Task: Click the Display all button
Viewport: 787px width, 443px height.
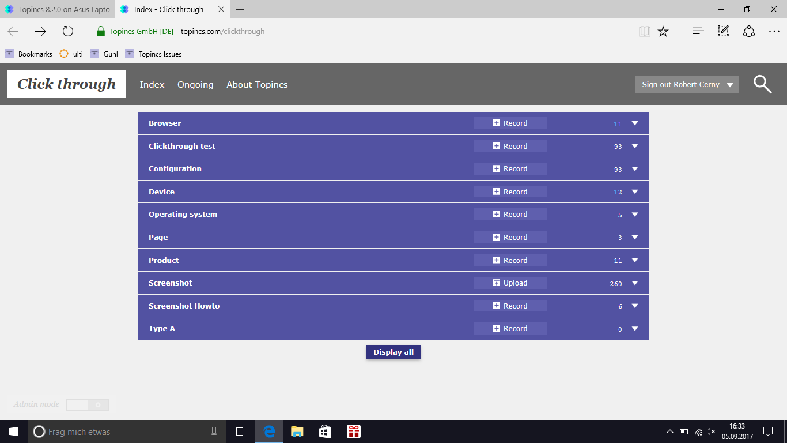Action: 393,352
